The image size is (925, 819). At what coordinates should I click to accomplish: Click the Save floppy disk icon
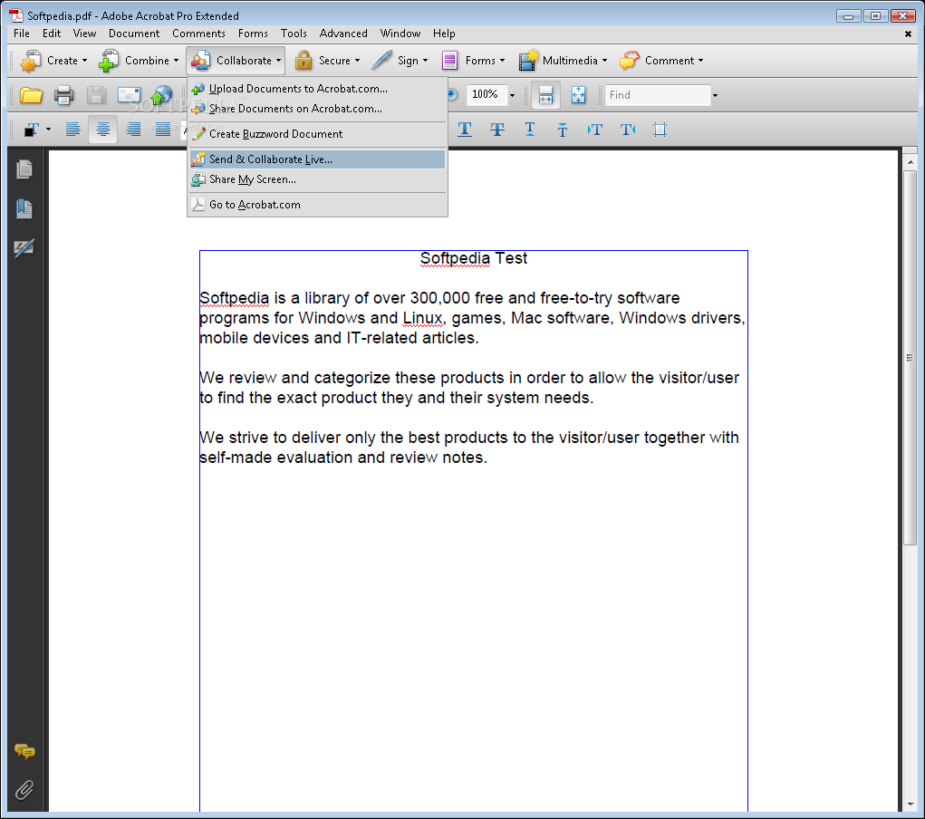pyautogui.click(x=96, y=95)
